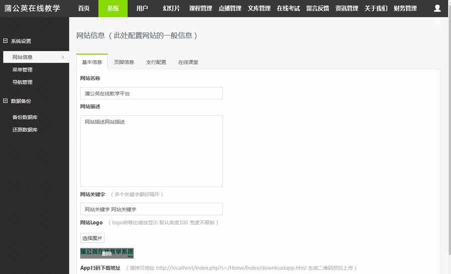451x274 pixels.
Task: Select 还原数据库 in the sidebar
Action: (25, 130)
